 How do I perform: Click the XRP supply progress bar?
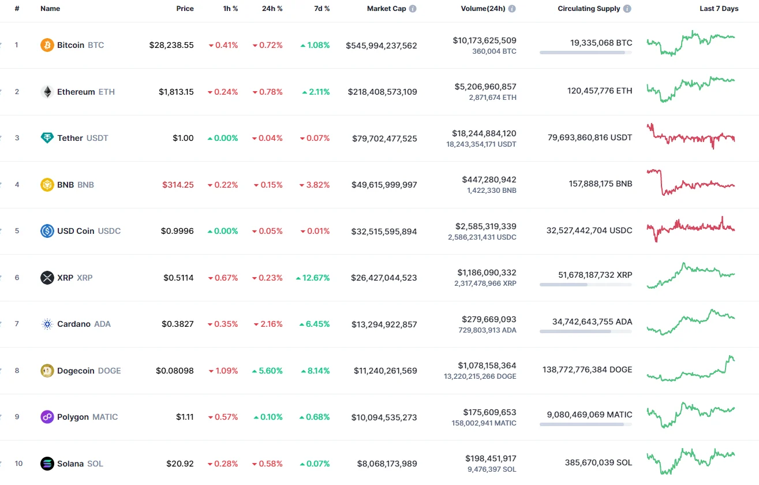tap(585, 286)
